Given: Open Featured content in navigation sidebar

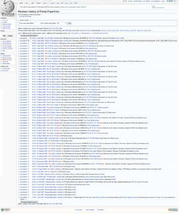Looking at the screenshot, I should click(7, 24).
